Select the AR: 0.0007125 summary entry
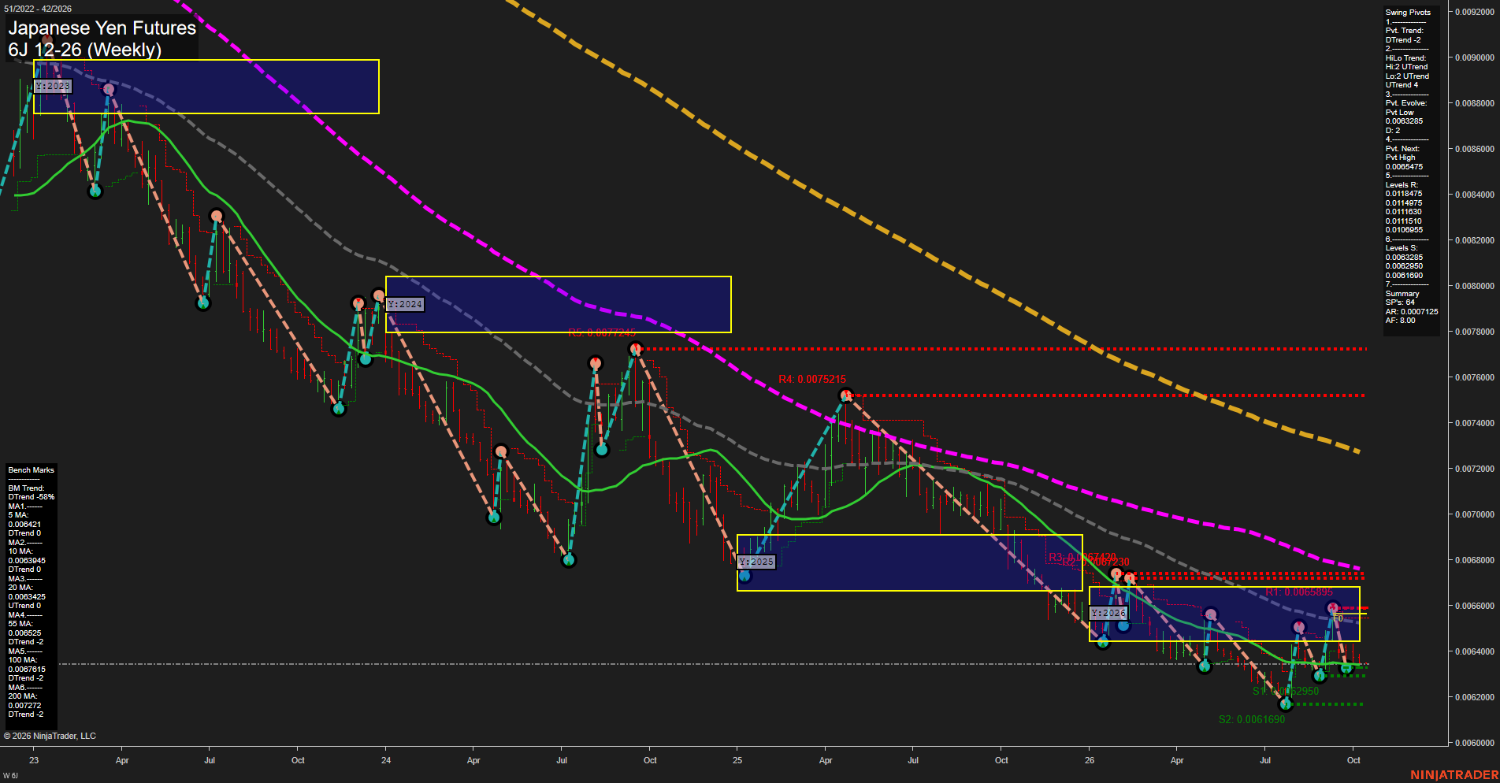The image size is (1500, 783). coord(1412,312)
